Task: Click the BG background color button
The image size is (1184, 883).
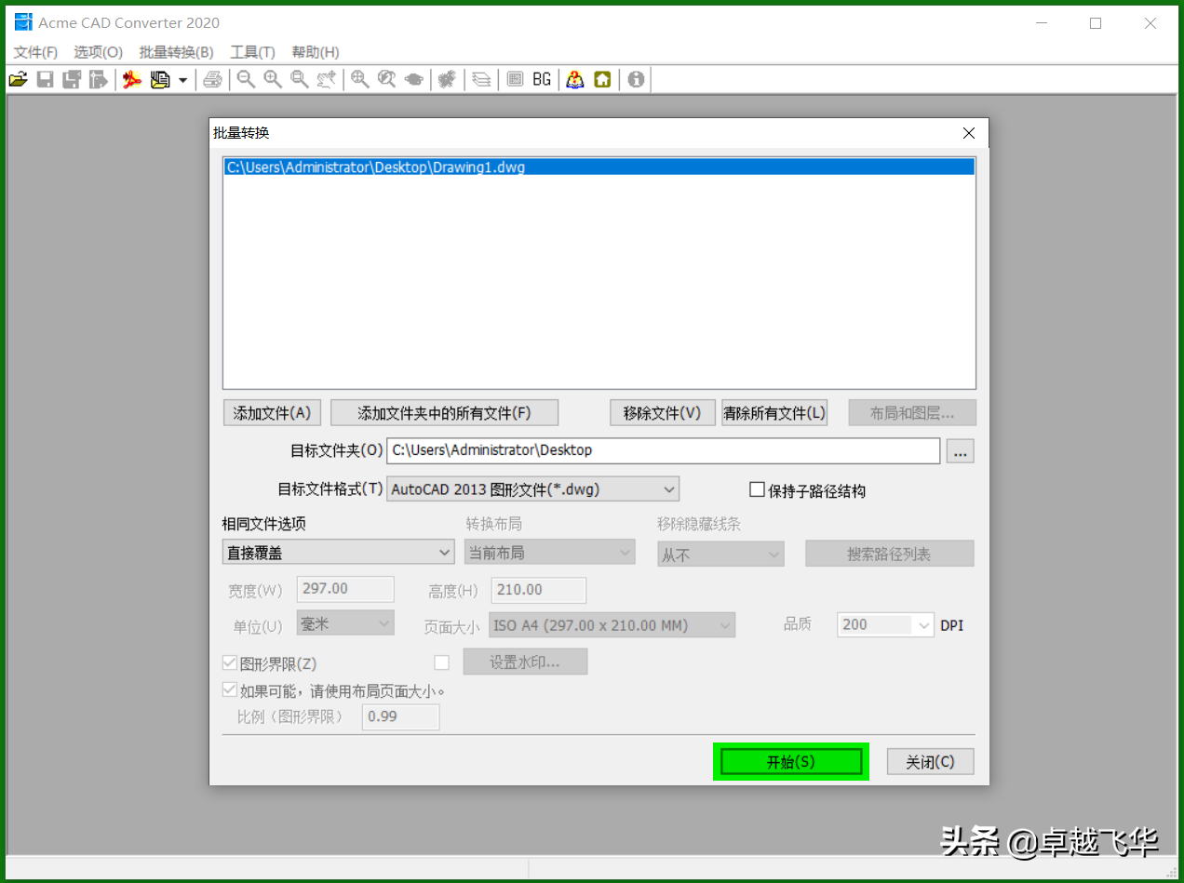Action: point(542,80)
